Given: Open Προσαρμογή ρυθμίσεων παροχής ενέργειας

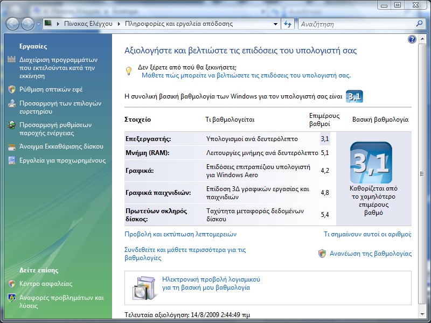Looking at the screenshot, I should (55, 129).
